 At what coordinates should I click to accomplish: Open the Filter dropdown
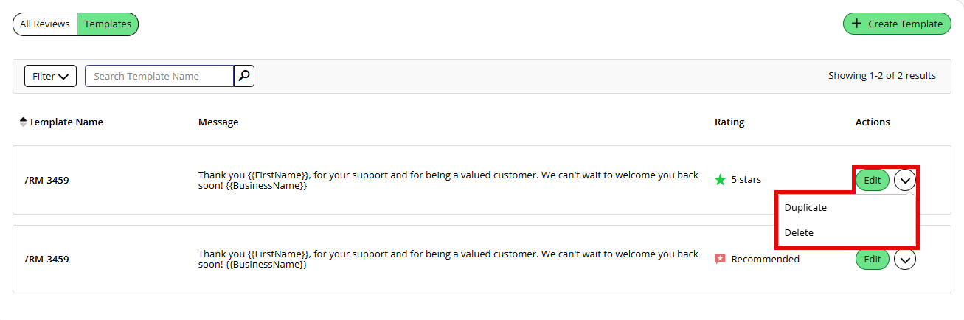51,76
